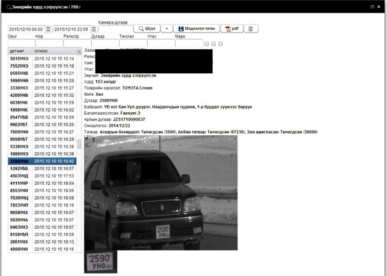Click the start date field 2015/12/10 00:00
The width and height of the screenshot is (387, 276).
[x=26, y=29]
